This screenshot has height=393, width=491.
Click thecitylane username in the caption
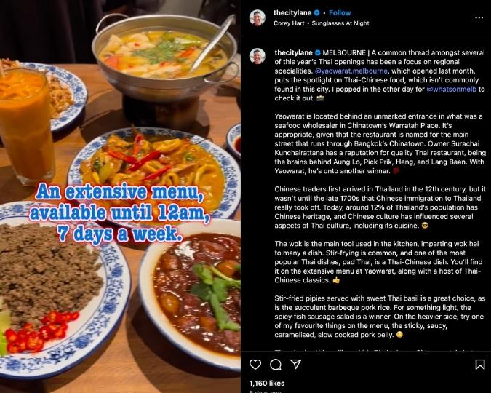293,52
